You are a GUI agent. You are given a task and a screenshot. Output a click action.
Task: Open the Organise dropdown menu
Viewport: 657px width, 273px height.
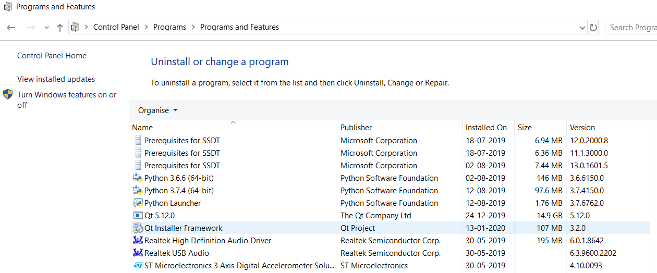point(157,110)
